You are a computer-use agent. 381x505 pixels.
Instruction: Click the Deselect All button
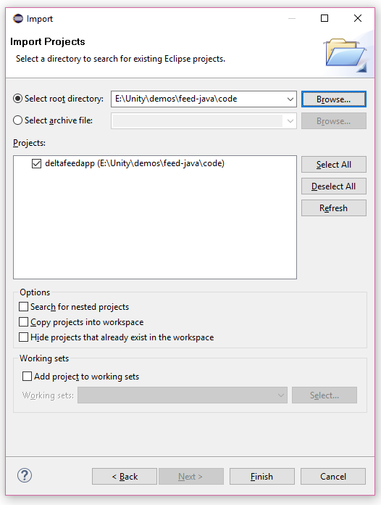pyautogui.click(x=333, y=186)
